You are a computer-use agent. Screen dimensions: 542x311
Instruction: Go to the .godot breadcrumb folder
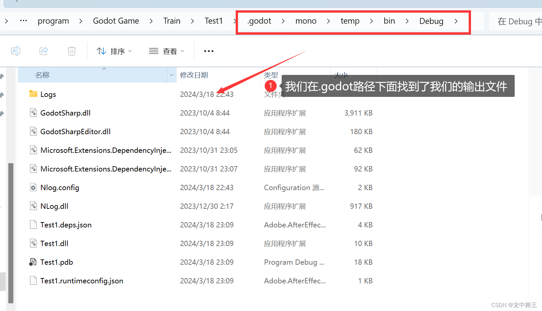(x=259, y=21)
